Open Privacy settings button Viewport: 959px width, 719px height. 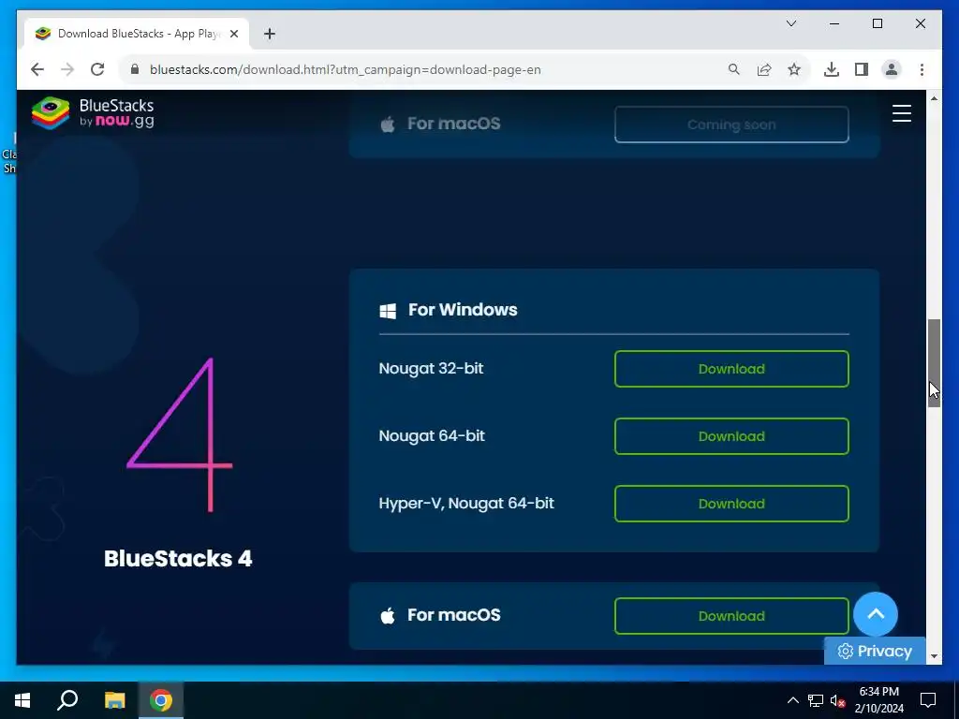click(x=875, y=652)
